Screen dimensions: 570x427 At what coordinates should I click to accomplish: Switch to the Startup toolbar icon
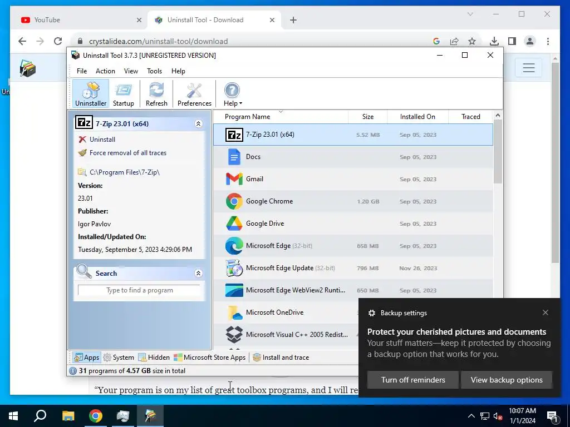coord(123,94)
